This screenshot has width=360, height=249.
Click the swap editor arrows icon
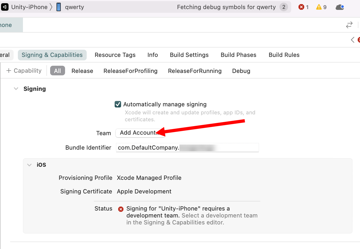349,25
